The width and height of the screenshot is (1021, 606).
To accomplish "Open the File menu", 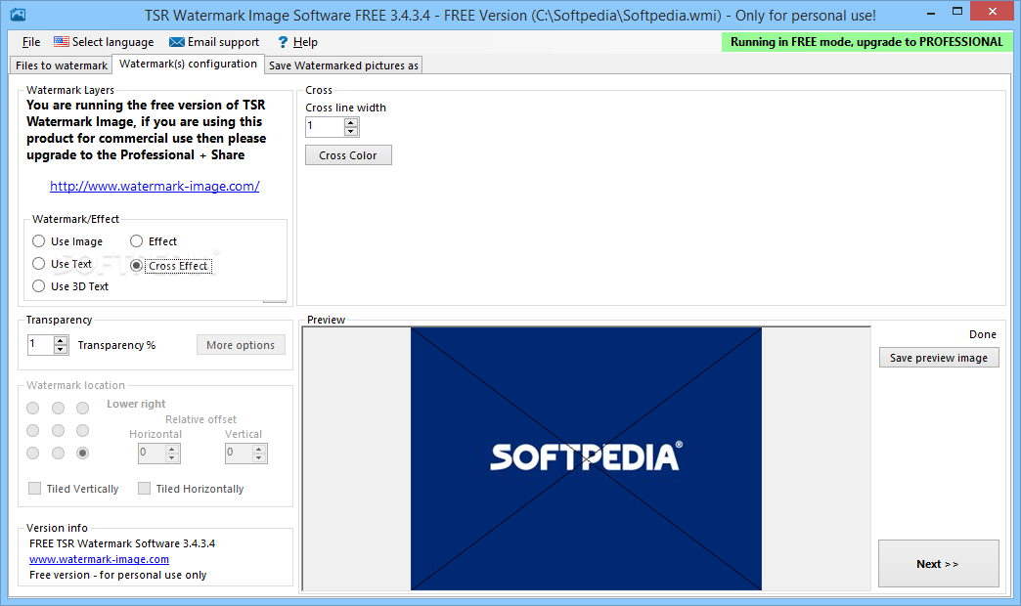I will pyautogui.click(x=30, y=42).
